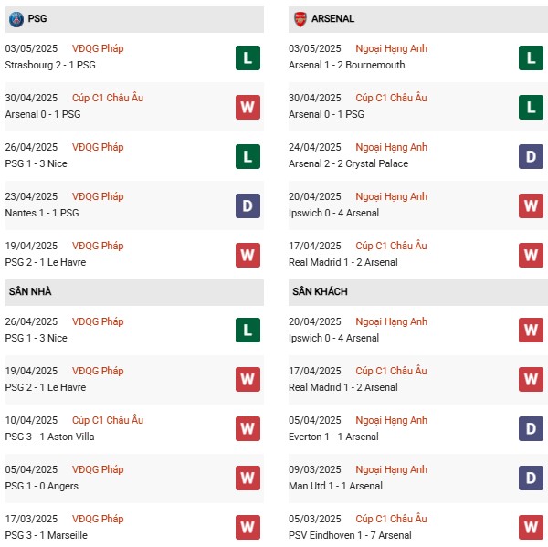548x547 pixels.
Task: Click the D badge for Everton 1-1 Arsenal
Action: (532, 428)
